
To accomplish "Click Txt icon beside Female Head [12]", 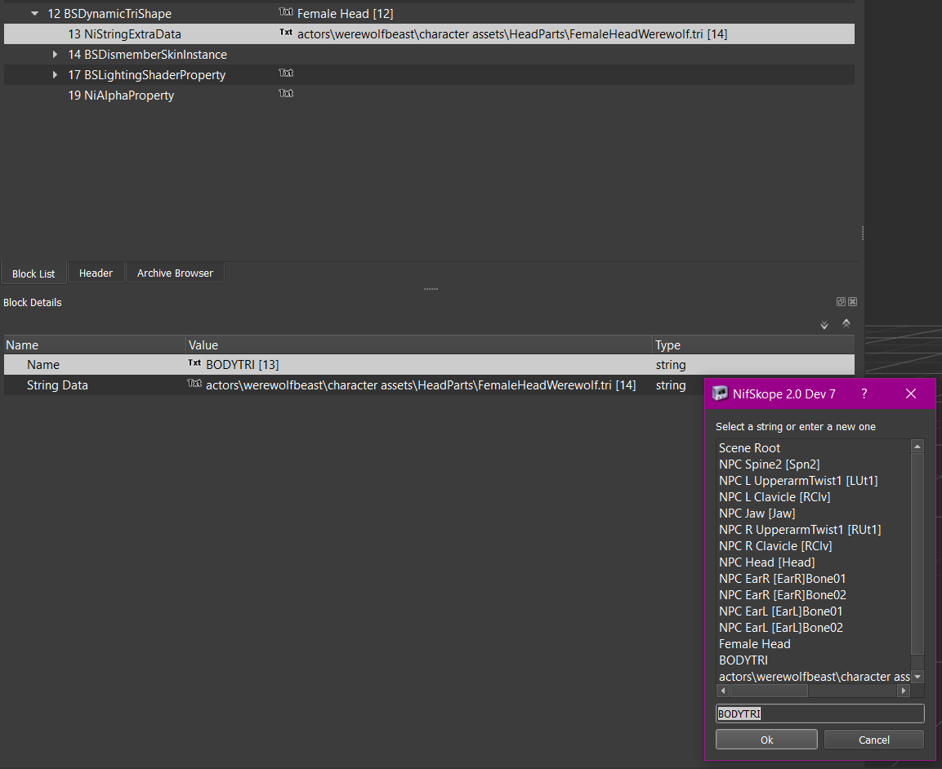I will tap(286, 12).
